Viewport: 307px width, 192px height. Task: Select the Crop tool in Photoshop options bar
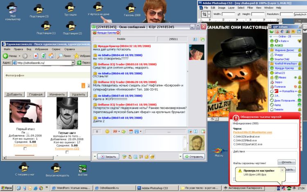[205, 14]
